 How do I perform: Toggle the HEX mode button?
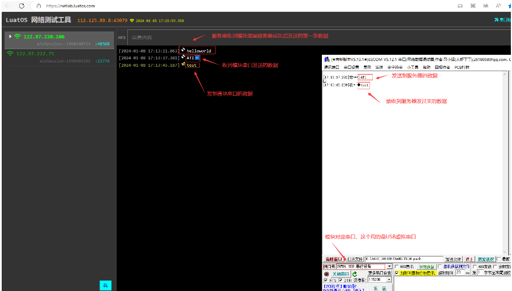coord(122,37)
